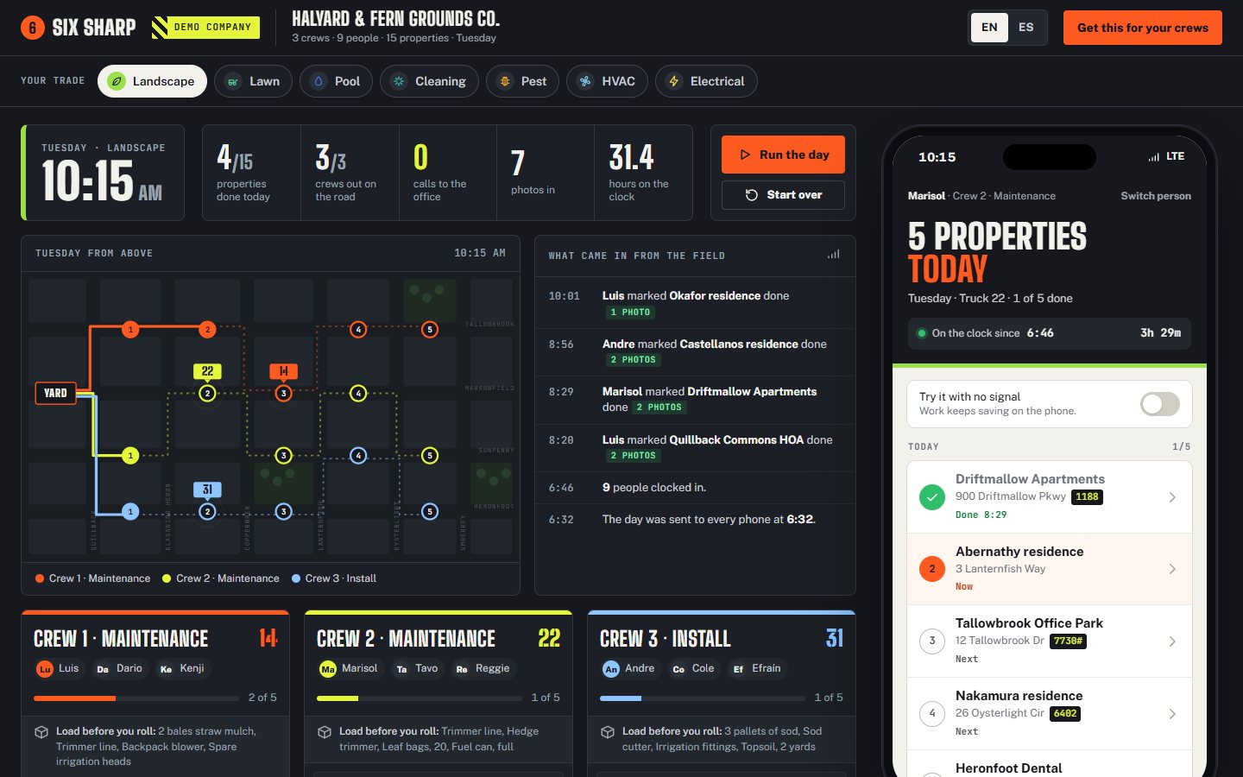1243x777 pixels.
Task: Click the Run the day button
Action: tap(783, 155)
